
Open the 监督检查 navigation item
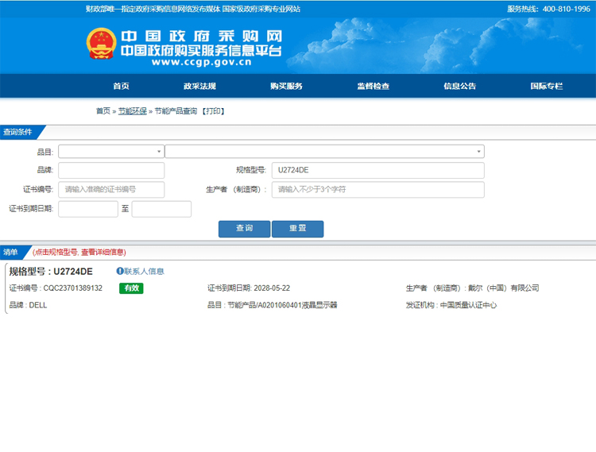point(373,87)
